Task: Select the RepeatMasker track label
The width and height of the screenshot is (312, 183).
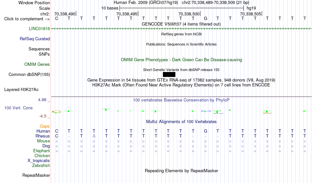Action: coord(36,175)
